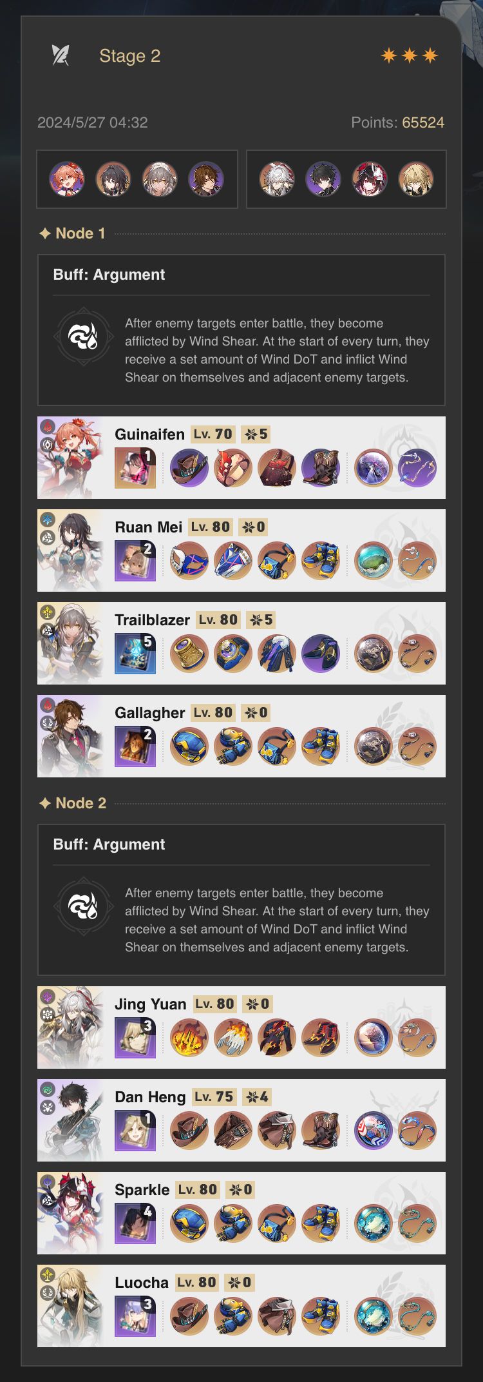
Task: Open Sparkle's character portrait
Action: pyautogui.click(x=70, y=1213)
